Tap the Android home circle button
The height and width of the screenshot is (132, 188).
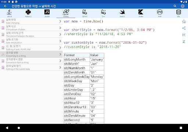coord(19,128)
